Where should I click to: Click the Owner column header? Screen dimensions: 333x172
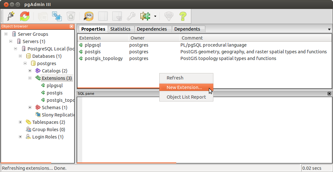(x=154, y=38)
